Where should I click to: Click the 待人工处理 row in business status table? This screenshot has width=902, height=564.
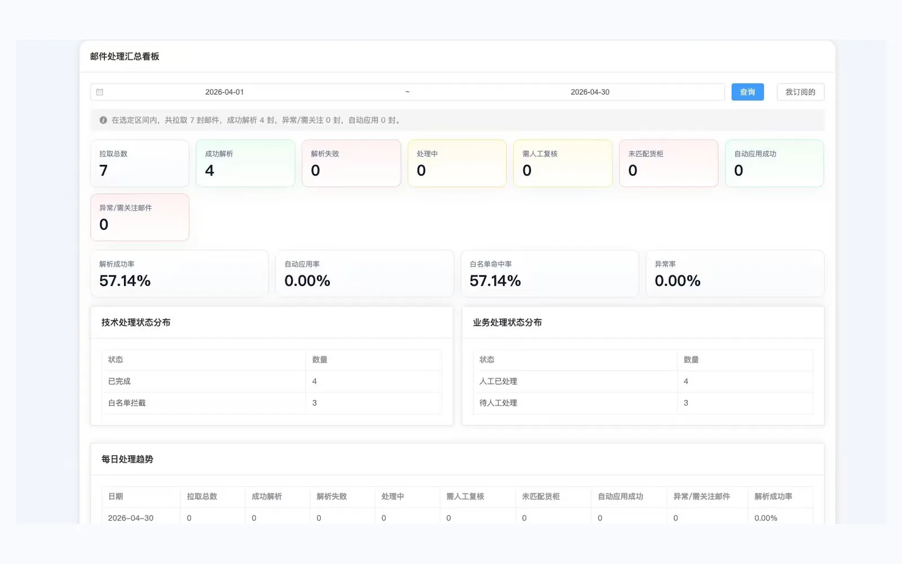[643, 403]
